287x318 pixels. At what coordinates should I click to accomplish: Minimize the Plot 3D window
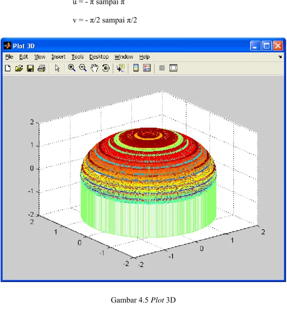tap(255, 46)
